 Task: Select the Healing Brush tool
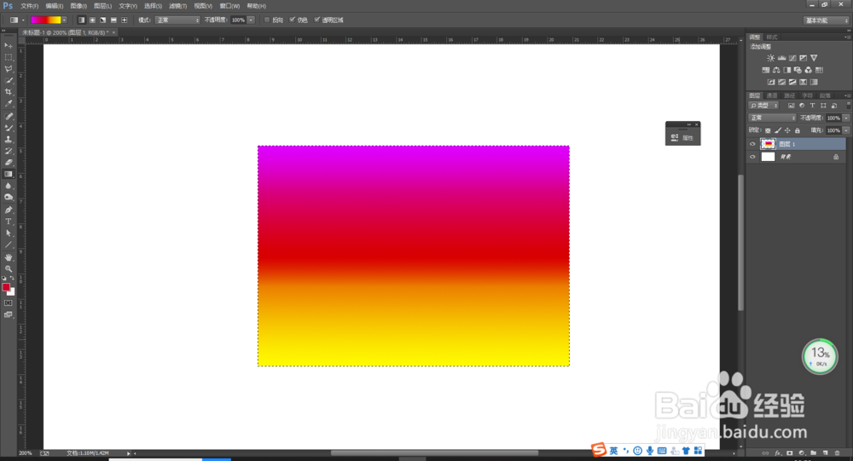[x=9, y=117]
